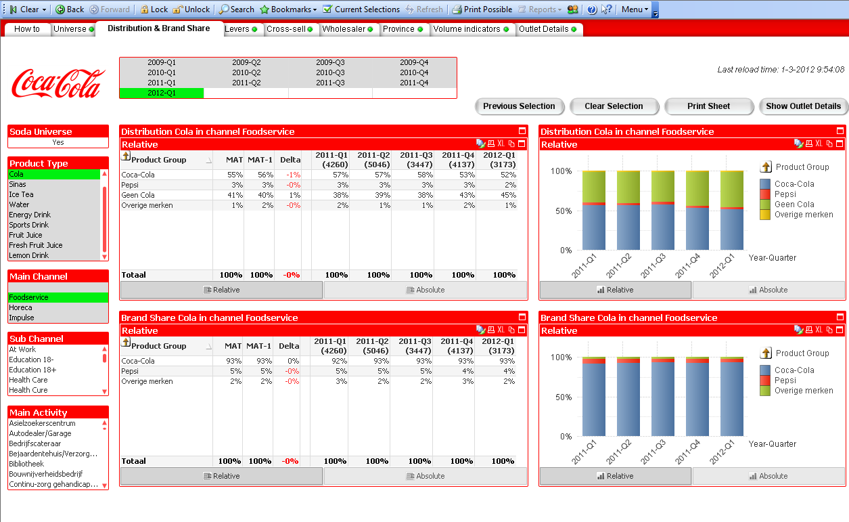The width and height of the screenshot is (849, 522).
Task: Print the Distribution chart using its print icon
Action: [809, 144]
